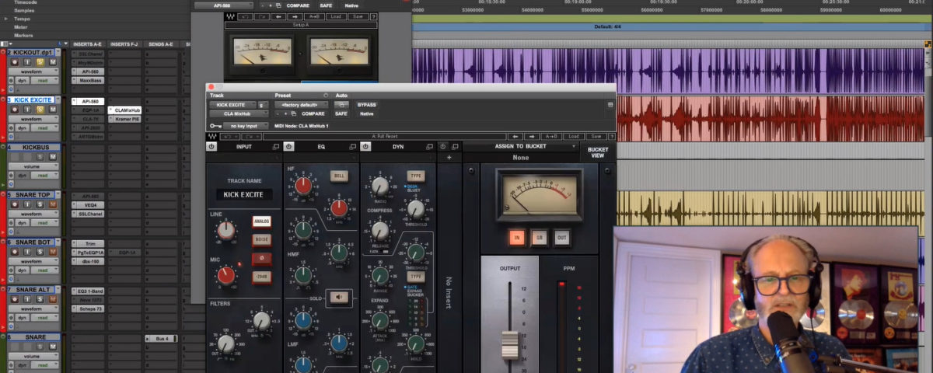Expand the Tempo ruler
Image resolution: width=933 pixels, height=373 pixels.
pos(7,17)
